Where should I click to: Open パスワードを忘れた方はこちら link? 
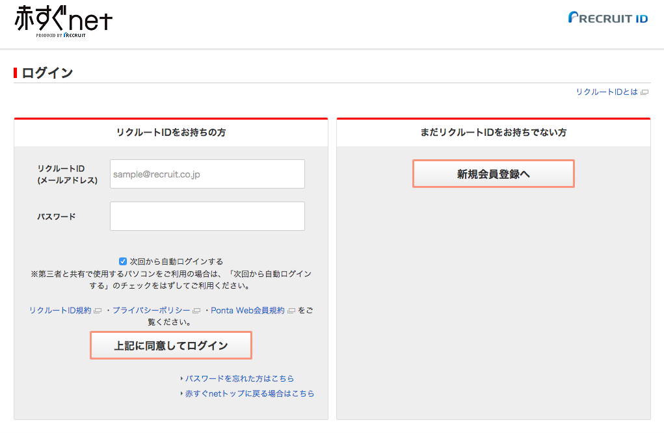(x=239, y=378)
